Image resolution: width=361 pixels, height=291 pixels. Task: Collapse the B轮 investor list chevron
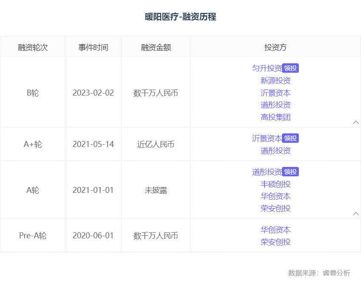[x=356, y=122]
